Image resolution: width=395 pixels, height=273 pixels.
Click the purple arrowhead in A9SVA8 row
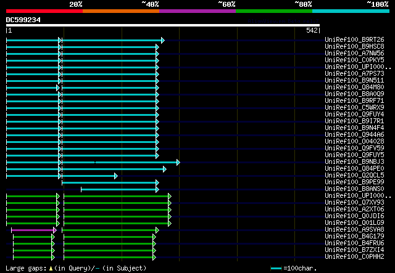coord(55,230)
